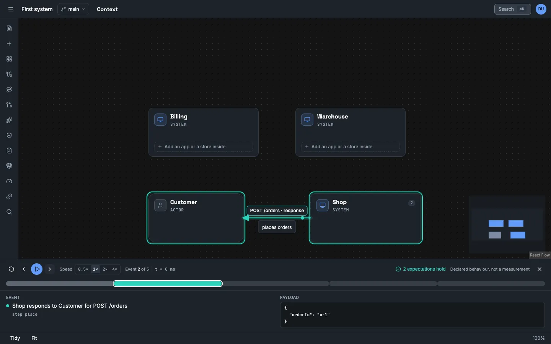Set playback speed to 0.5×
Viewport: 551px width, 344px height.
(x=83, y=269)
